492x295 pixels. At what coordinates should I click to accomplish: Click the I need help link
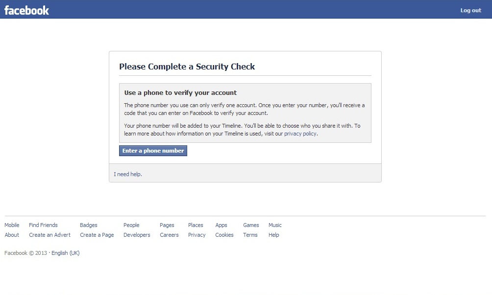(128, 174)
